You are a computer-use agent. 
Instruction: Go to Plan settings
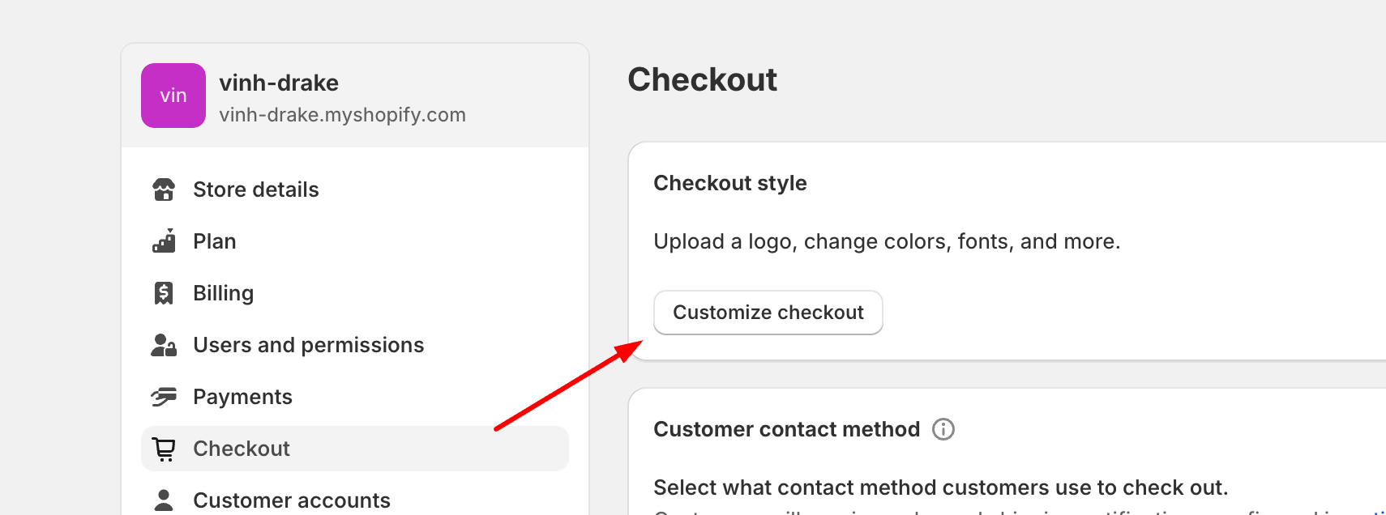[x=215, y=241]
